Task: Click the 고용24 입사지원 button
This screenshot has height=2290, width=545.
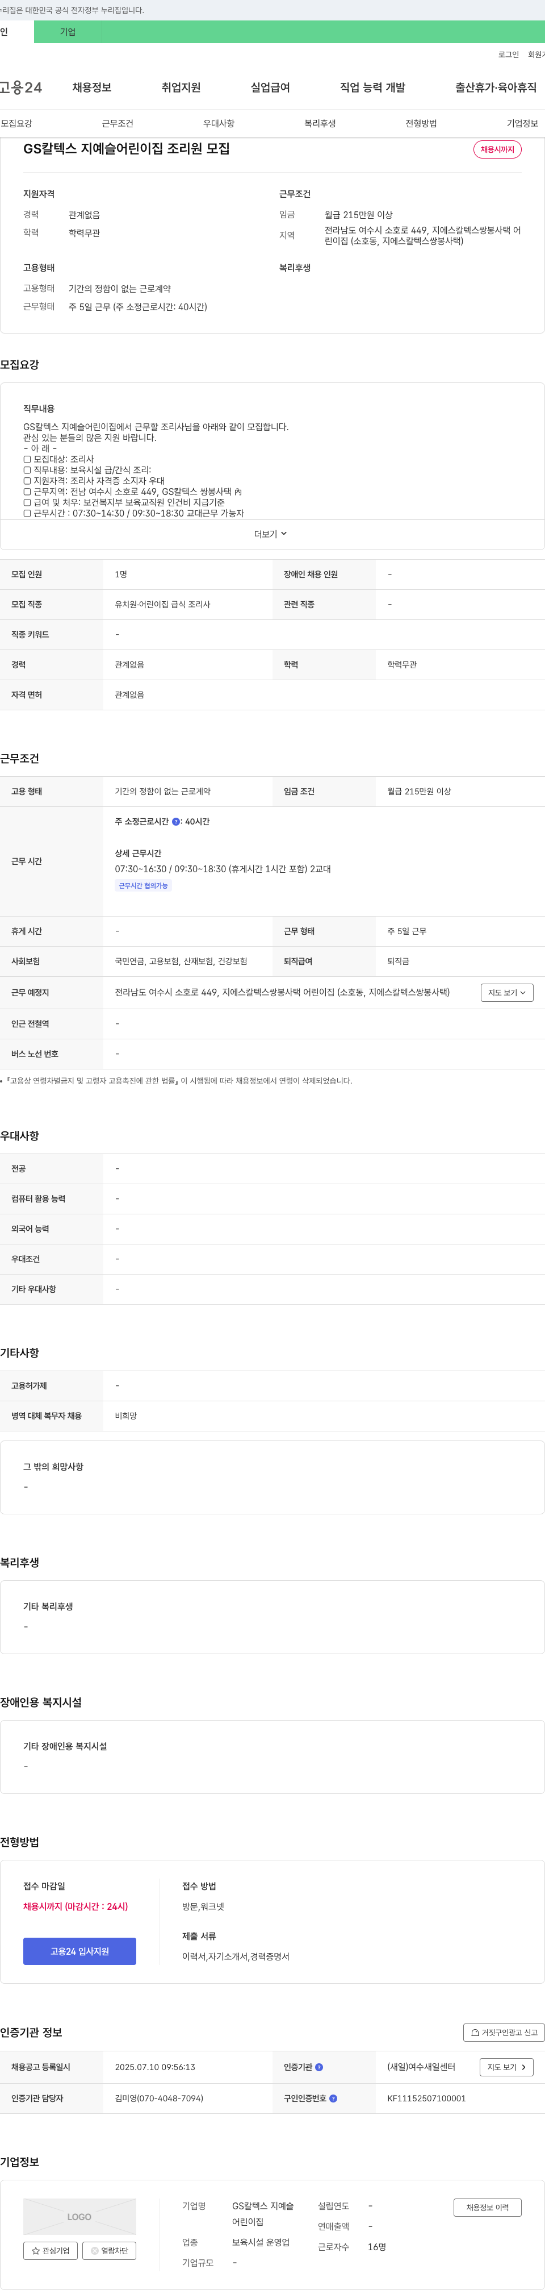Action: [x=80, y=1951]
